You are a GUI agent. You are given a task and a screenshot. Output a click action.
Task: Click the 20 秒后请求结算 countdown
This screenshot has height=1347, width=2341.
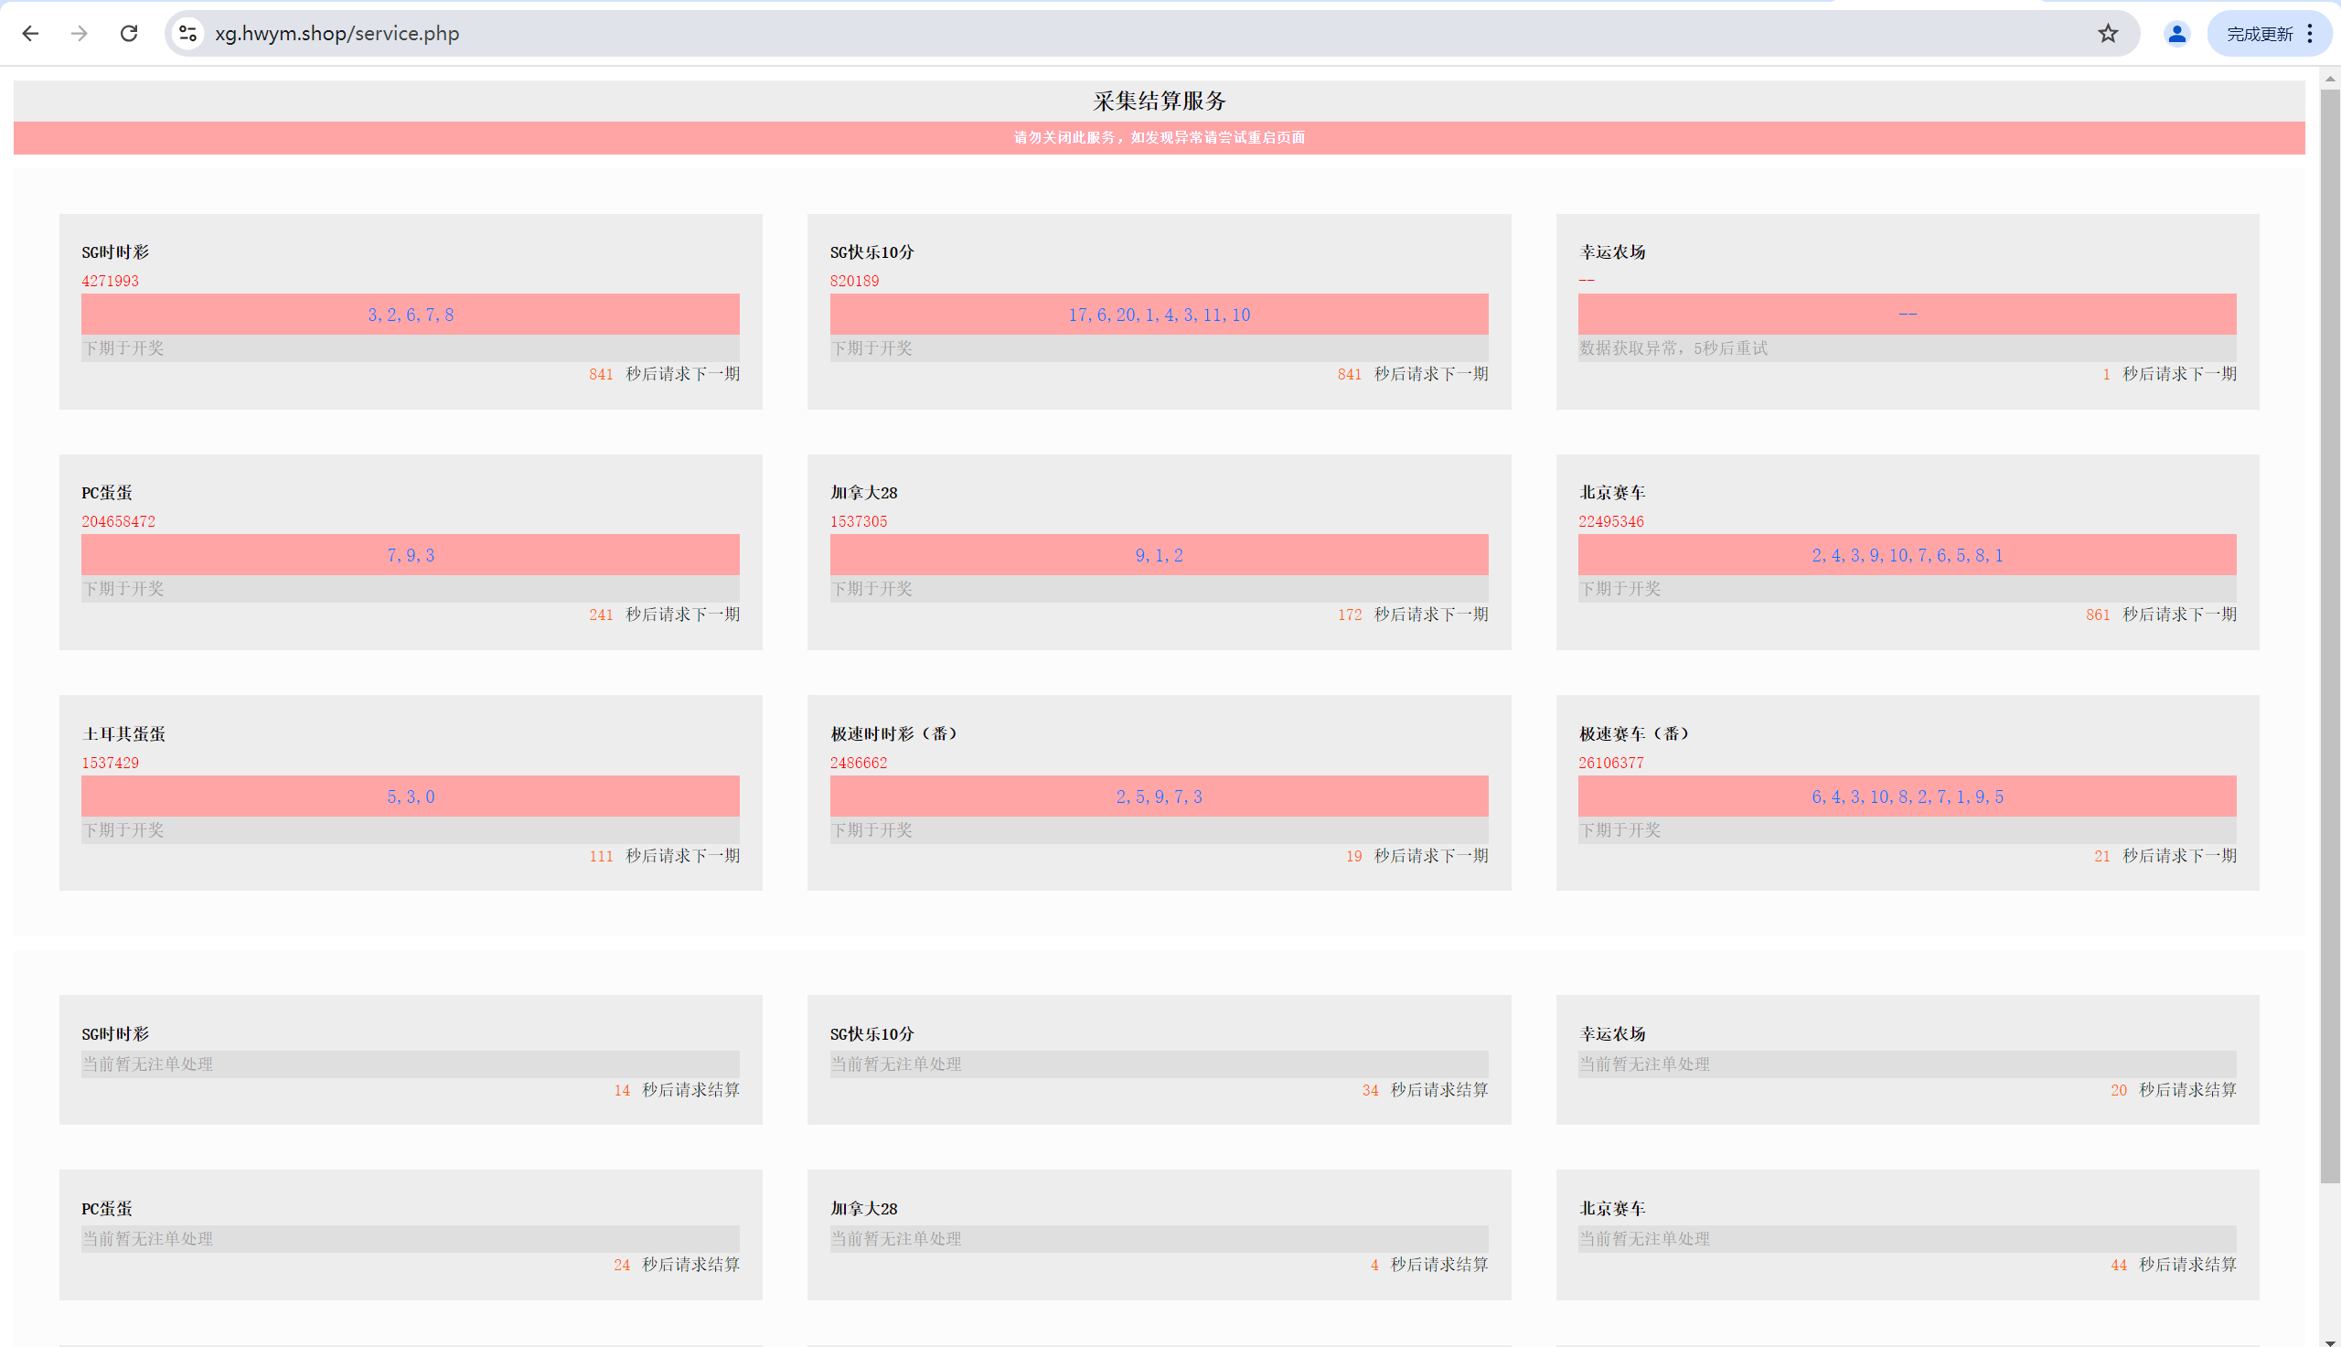pos(2173,1091)
